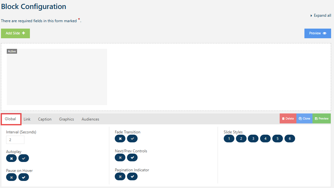
Task: Open the Graphics tab
Action: (67, 119)
